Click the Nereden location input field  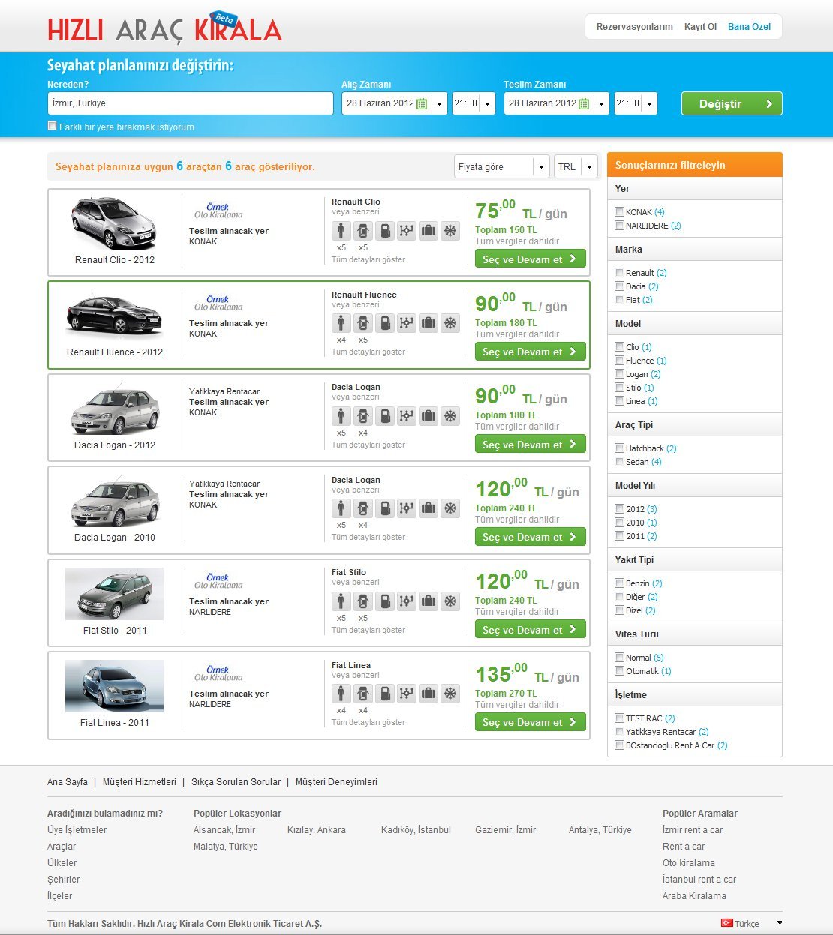tap(190, 103)
